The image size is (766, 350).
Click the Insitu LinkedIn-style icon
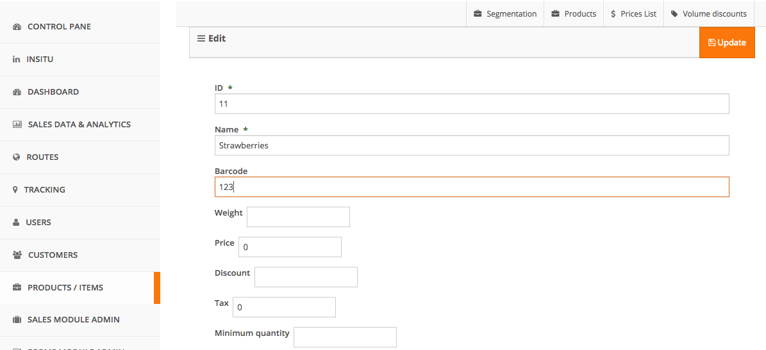(17, 60)
